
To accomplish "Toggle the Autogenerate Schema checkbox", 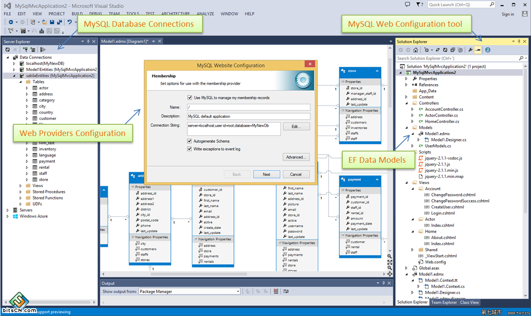I will [190, 141].
